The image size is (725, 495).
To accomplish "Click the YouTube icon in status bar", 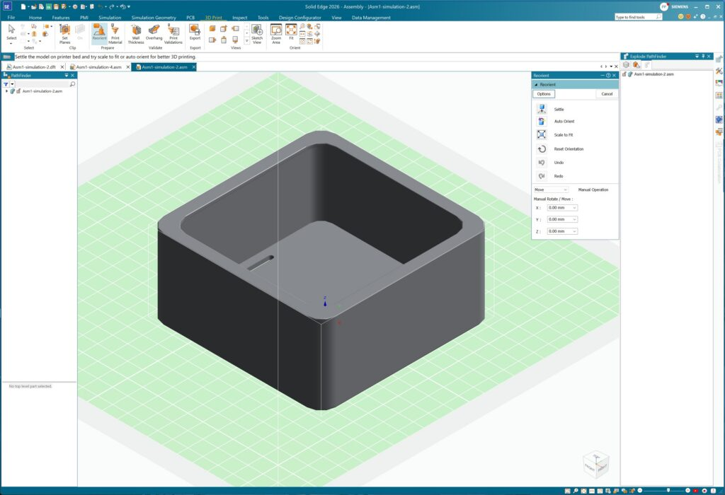I will [695, 491].
